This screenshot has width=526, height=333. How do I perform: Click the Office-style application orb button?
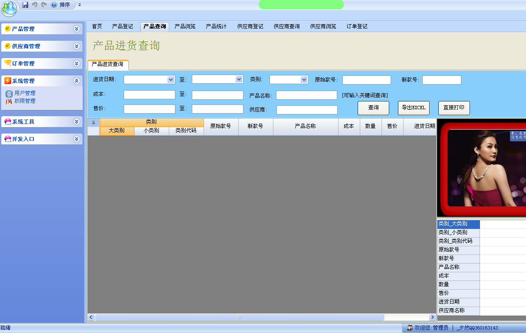tap(9, 8)
